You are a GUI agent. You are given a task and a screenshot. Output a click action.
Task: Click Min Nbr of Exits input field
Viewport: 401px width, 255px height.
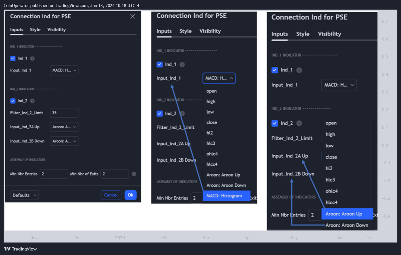[115, 174]
